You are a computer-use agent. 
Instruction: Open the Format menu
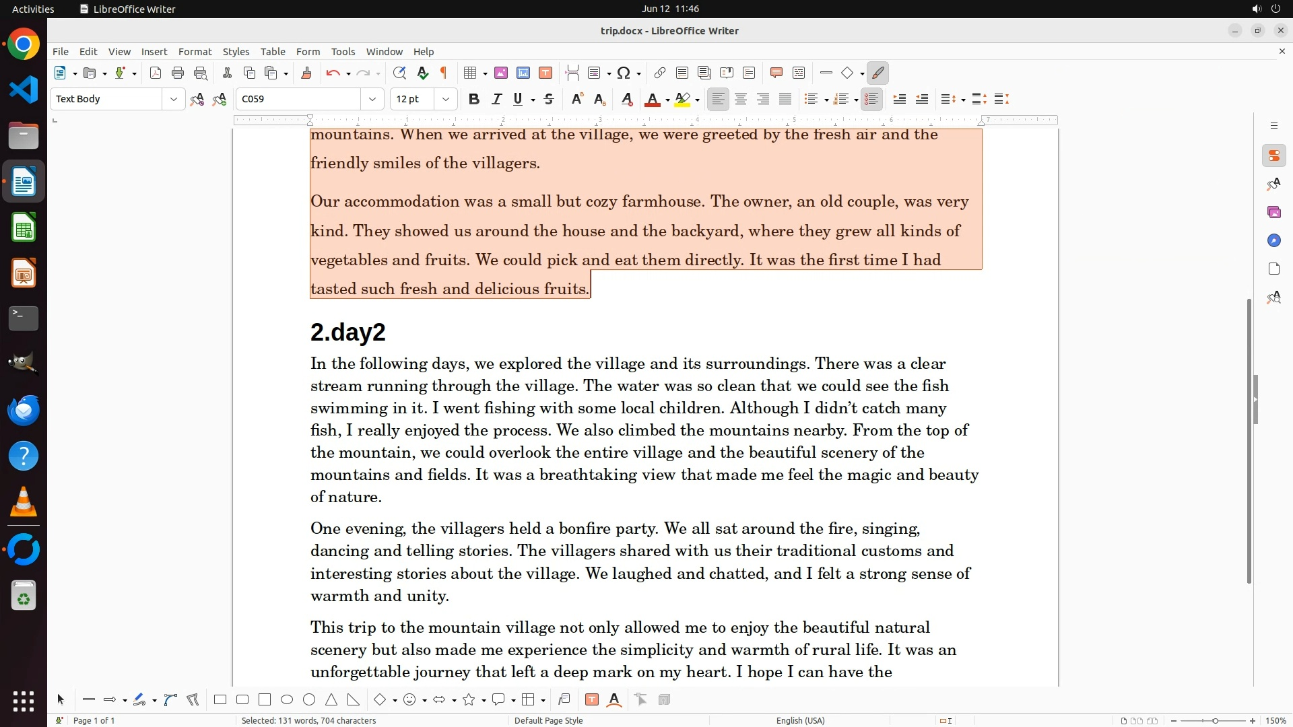tap(195, 52)
